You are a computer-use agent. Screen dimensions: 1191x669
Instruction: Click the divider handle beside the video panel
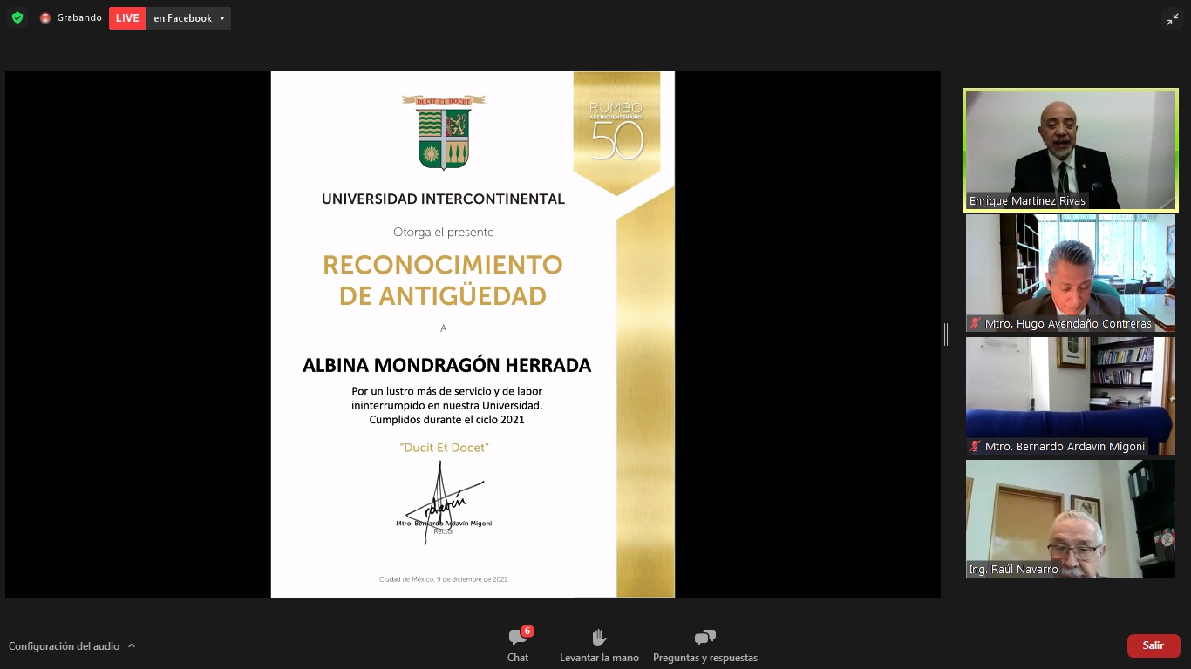pyautogui.click(x=946, y=334)
